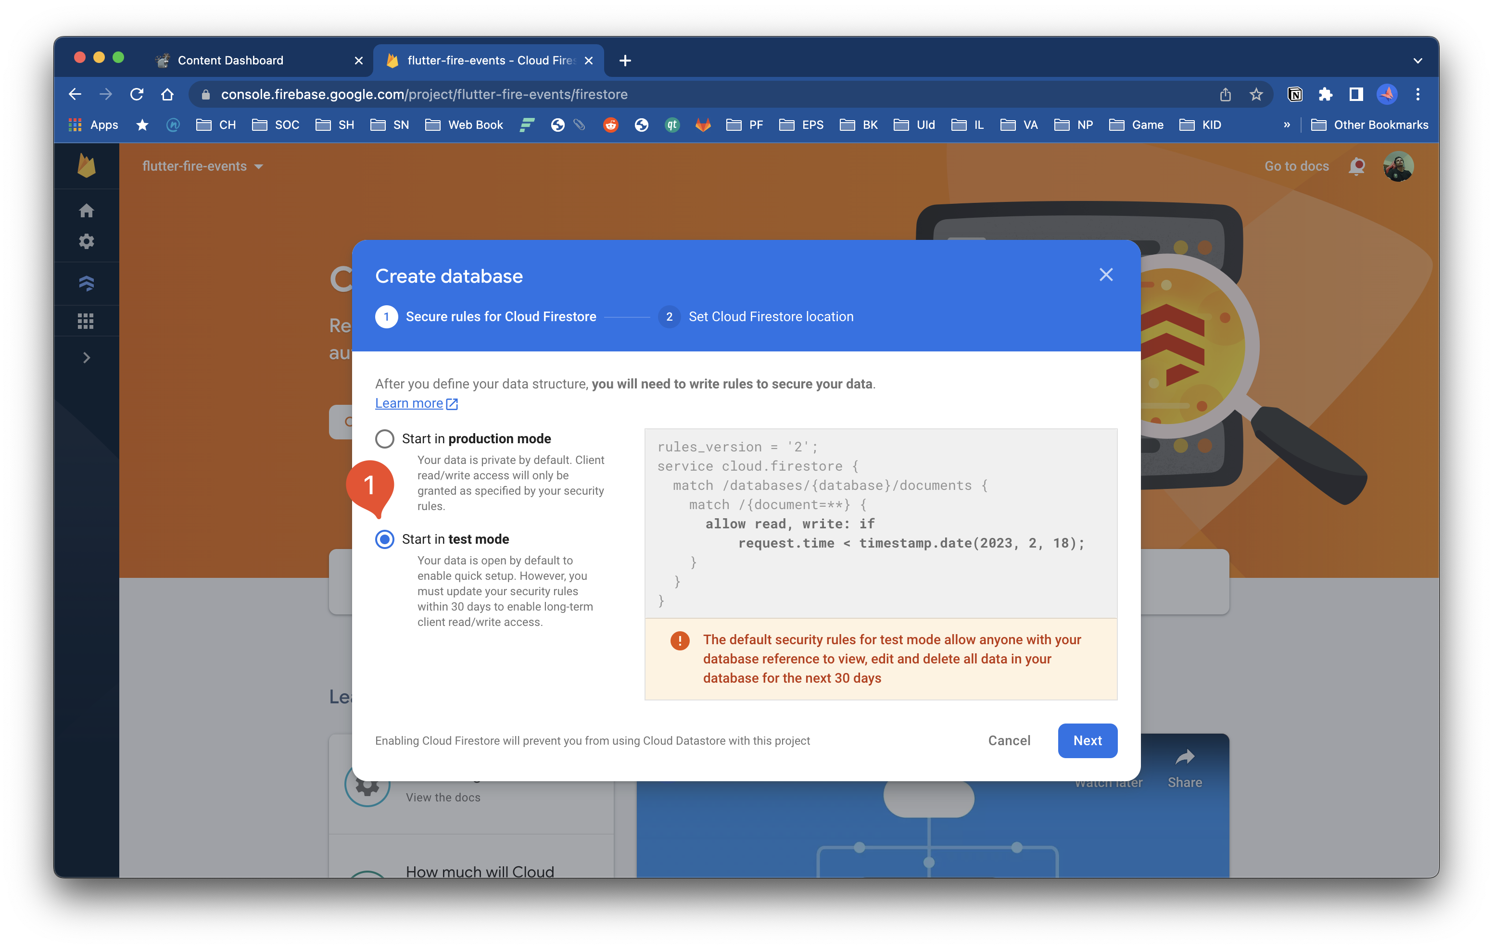Click Go to docs link
Screen dimensions: 1493x949
click(x=1296, y=166)
